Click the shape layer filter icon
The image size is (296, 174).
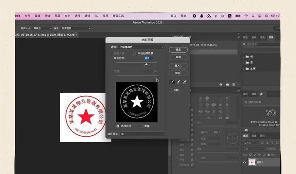(277, 143)
